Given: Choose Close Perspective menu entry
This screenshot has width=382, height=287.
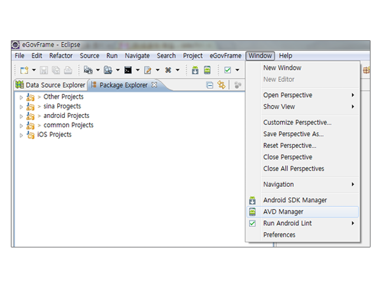Looking at the screenshot, I should pyautogui.click(x=303, y=157).
